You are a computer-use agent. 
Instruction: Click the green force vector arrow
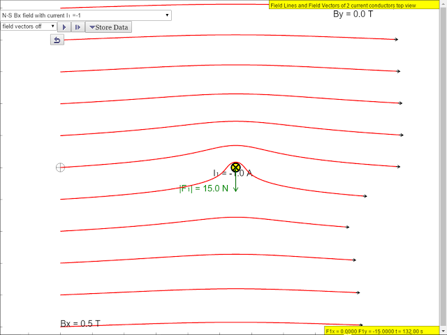click(x=235, y=182)
